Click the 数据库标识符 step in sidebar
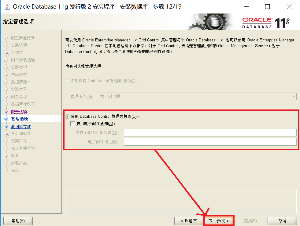This screenshot has width=300, height=226. tap(23, 104)
